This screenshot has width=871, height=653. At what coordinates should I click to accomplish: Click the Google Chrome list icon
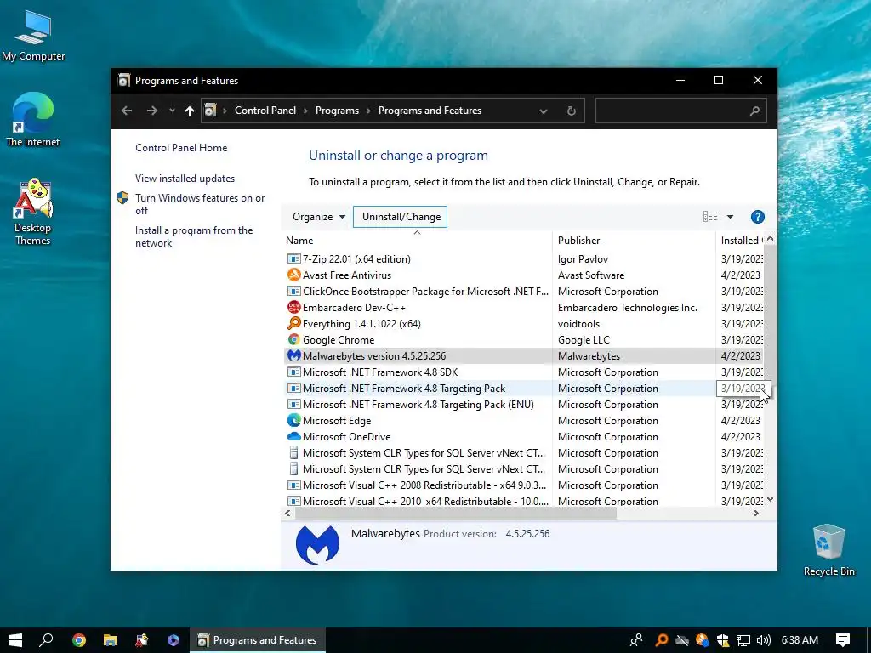tap(293, 339)
